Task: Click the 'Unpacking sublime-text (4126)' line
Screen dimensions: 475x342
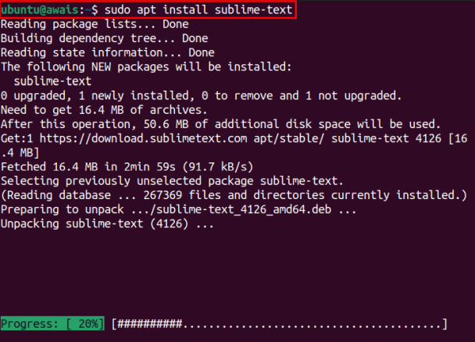Action: point(106,223)
